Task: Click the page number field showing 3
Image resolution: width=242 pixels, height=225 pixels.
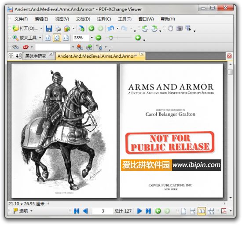Action: 103,211
